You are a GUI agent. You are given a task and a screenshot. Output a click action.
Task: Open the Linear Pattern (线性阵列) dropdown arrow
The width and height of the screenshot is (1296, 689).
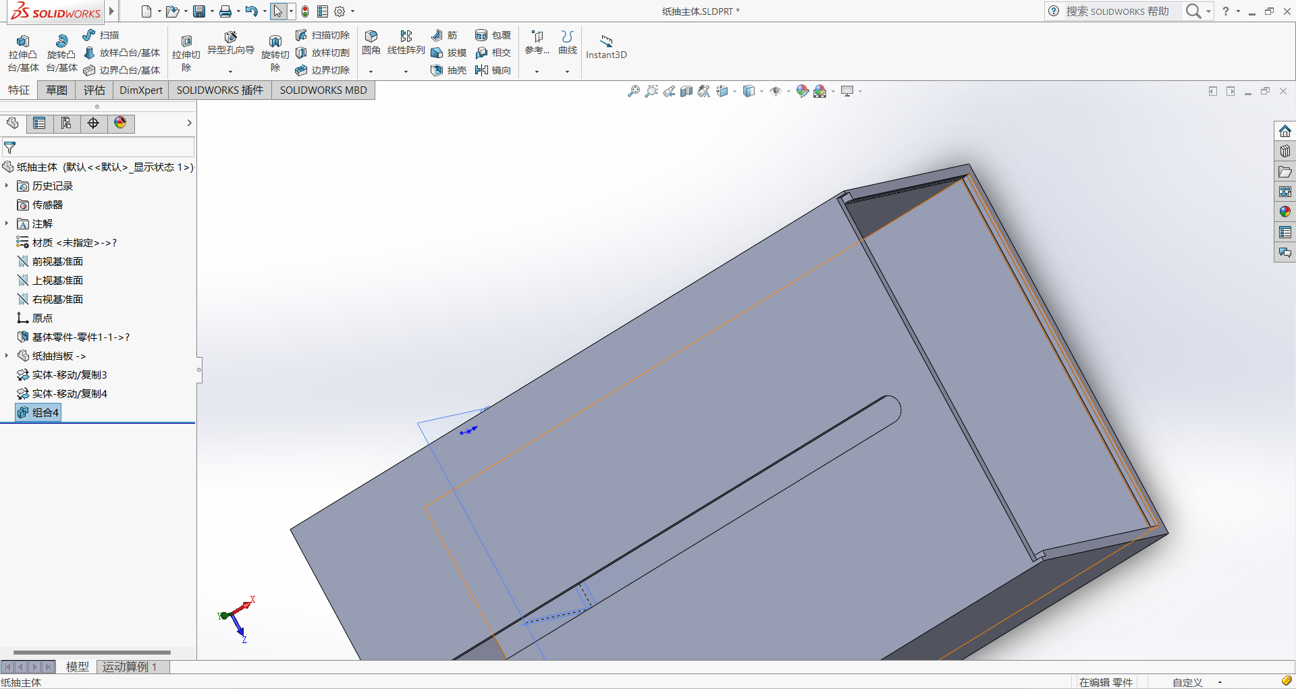point(406,72)
